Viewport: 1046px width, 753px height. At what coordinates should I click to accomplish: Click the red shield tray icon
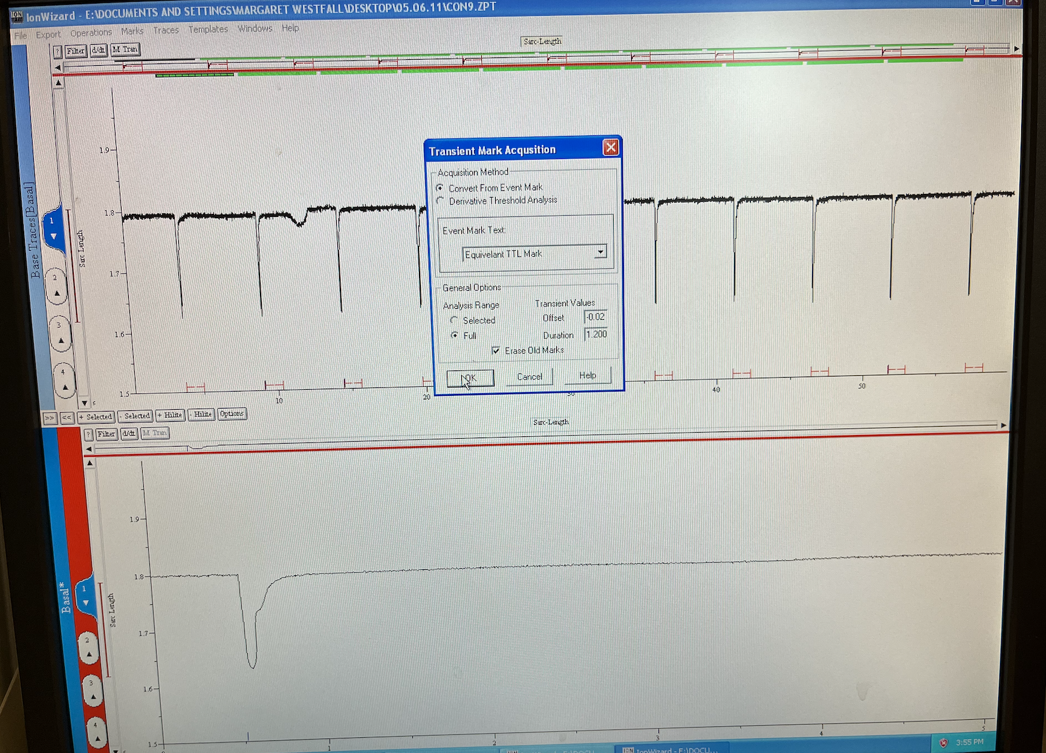943,742
